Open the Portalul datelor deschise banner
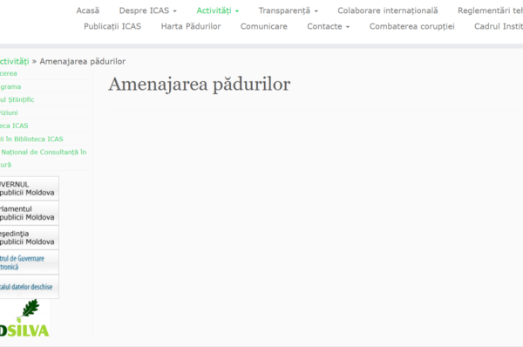This screenshot has height=347, width=523. tap(29, 287)
